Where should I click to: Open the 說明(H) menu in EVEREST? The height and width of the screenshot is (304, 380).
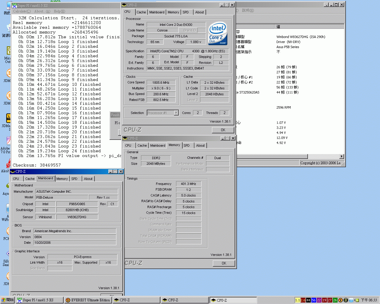pos(248,10)
